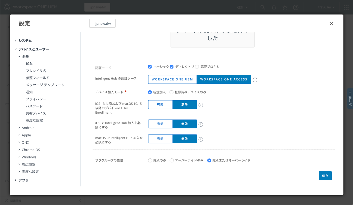Click the jpnawafw button in top header
This screenshot has width=353, height=205.
[97, 7]
